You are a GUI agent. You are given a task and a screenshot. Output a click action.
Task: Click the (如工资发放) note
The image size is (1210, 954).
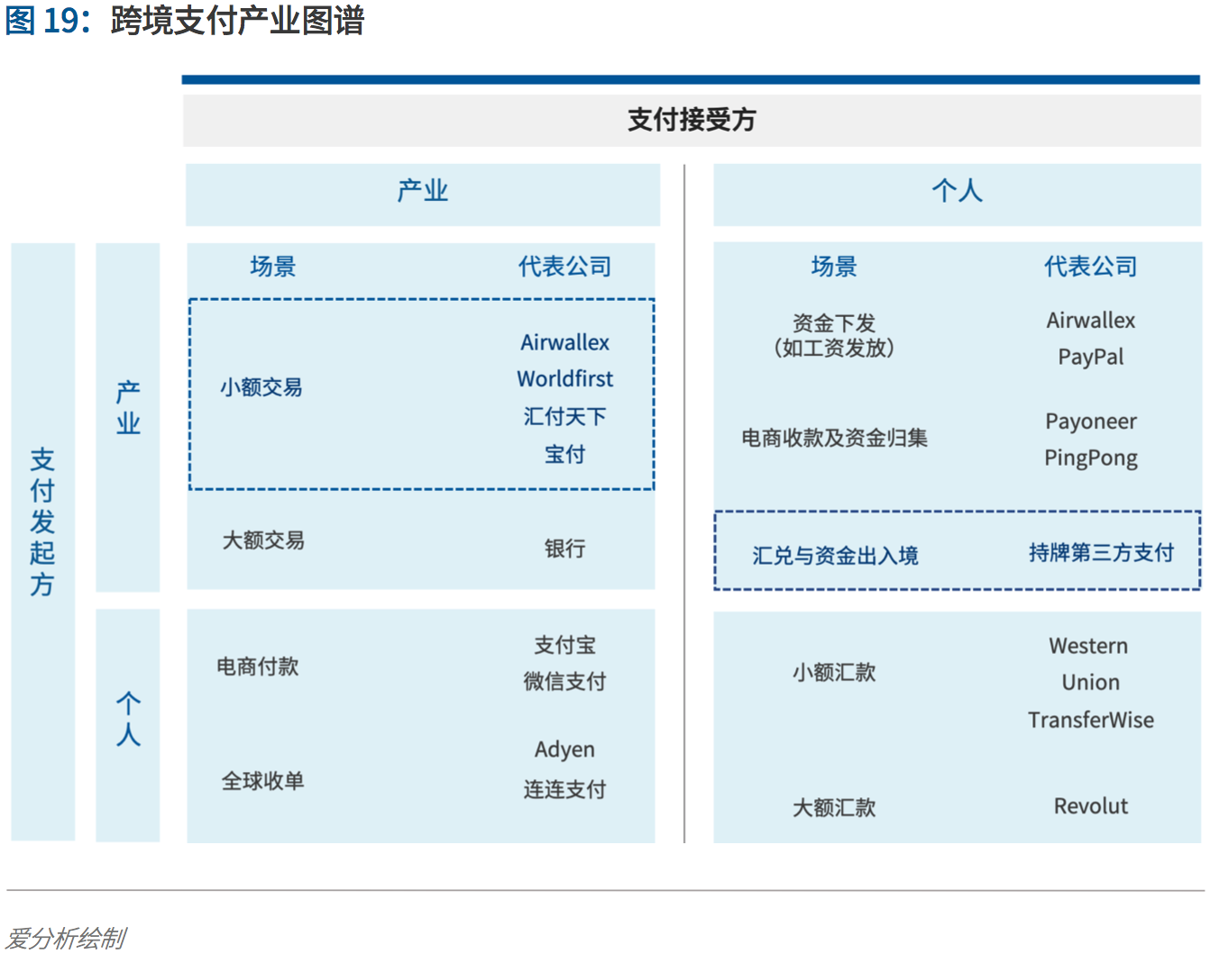click(834, 348)
